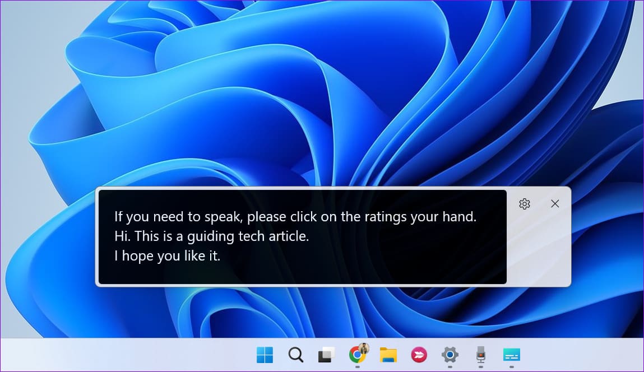Open Task View from the taskbar
644x372 pixels.
pos(327,355)
